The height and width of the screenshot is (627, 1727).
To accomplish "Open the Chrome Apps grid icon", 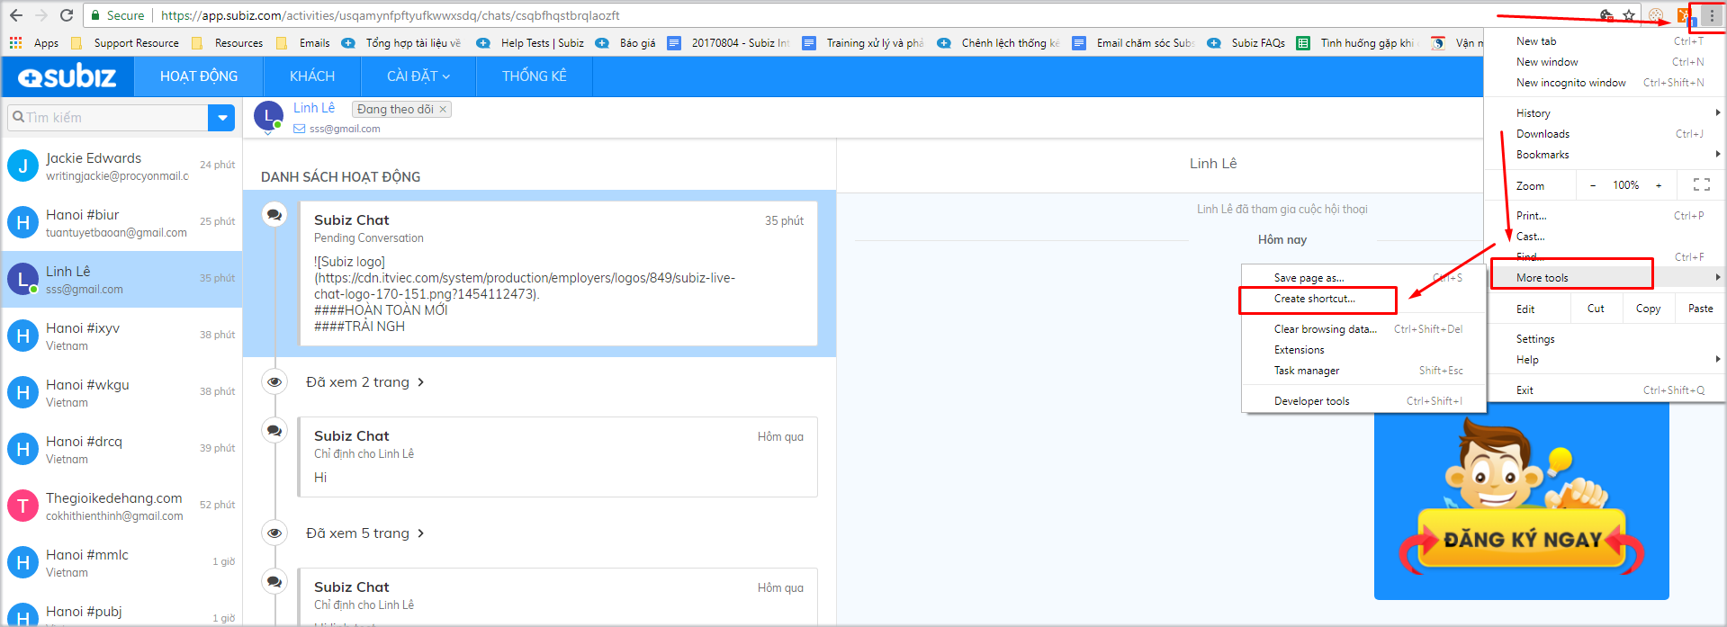I will point(15,42).
